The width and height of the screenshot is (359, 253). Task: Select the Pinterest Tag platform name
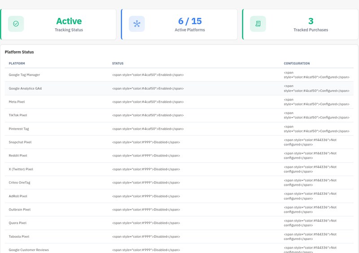[19, 129]
